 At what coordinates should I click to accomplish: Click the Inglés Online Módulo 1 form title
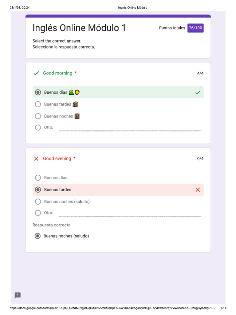[x=79, y=28]
